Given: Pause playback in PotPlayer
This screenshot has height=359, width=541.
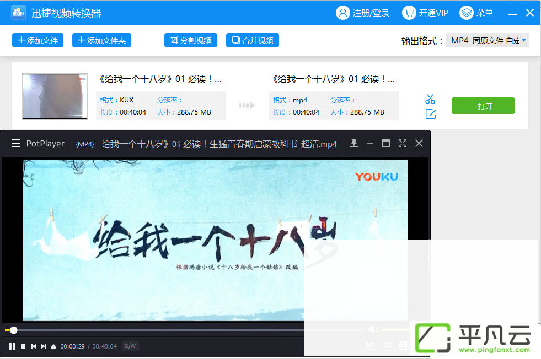Looking at the screenshot, I should (12, 346).
